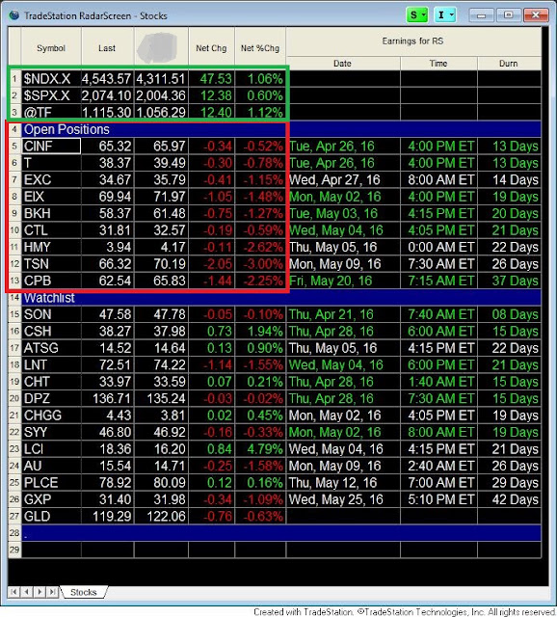The width and height of the screenshot is (557, 617).
Task: Select row number 29 header
Action: click(14, 550)
